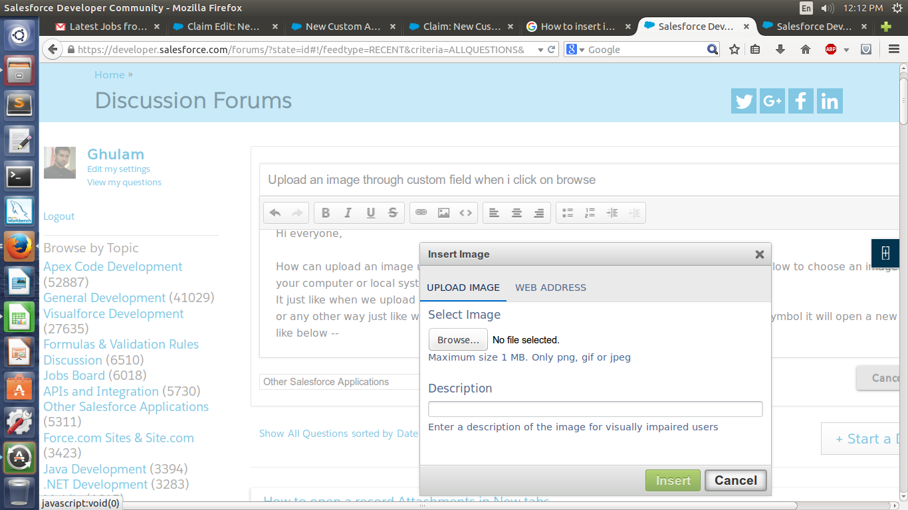Click the code sample angle-brackets icon
Image resolution: width=908 pixels, height=510 pixels.
click(466, 212)
